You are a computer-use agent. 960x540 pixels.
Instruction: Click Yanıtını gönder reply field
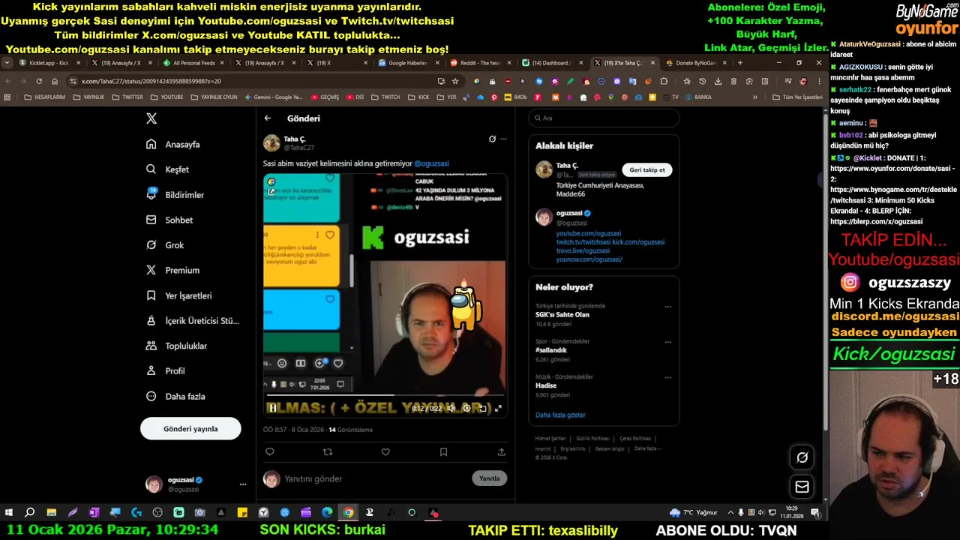375,478
